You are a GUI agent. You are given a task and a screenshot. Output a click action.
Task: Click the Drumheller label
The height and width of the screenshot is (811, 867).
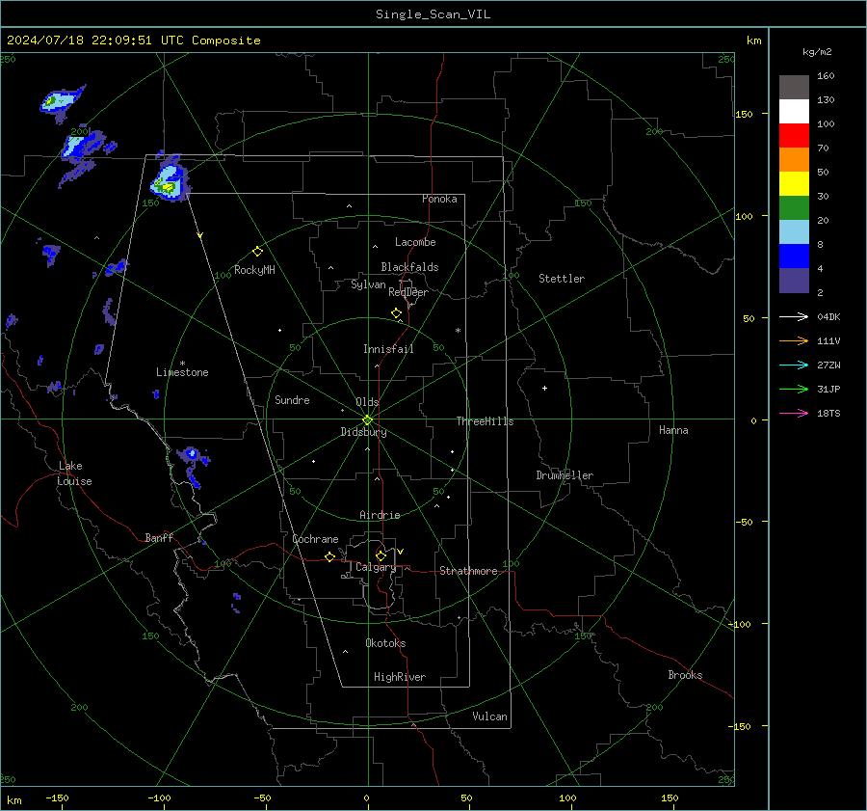(x=565, y=475)
